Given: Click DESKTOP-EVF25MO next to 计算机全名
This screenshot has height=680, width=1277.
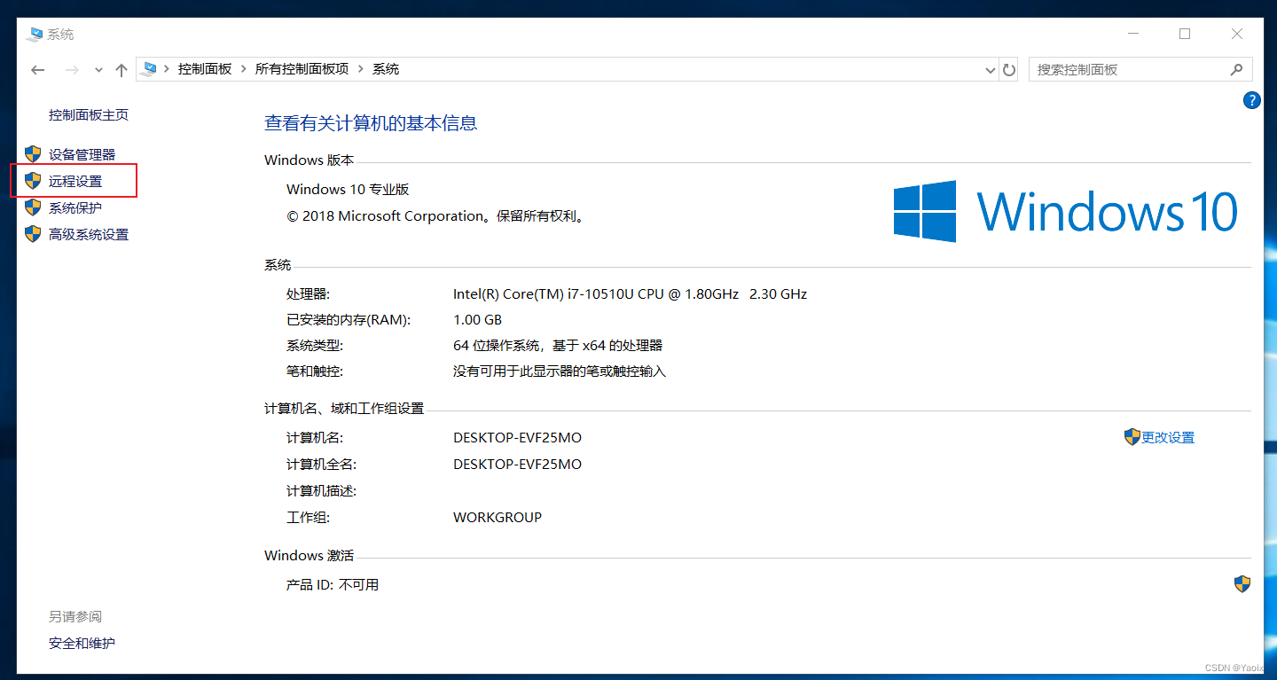Looking at the screenshot, I should (517, 464).
